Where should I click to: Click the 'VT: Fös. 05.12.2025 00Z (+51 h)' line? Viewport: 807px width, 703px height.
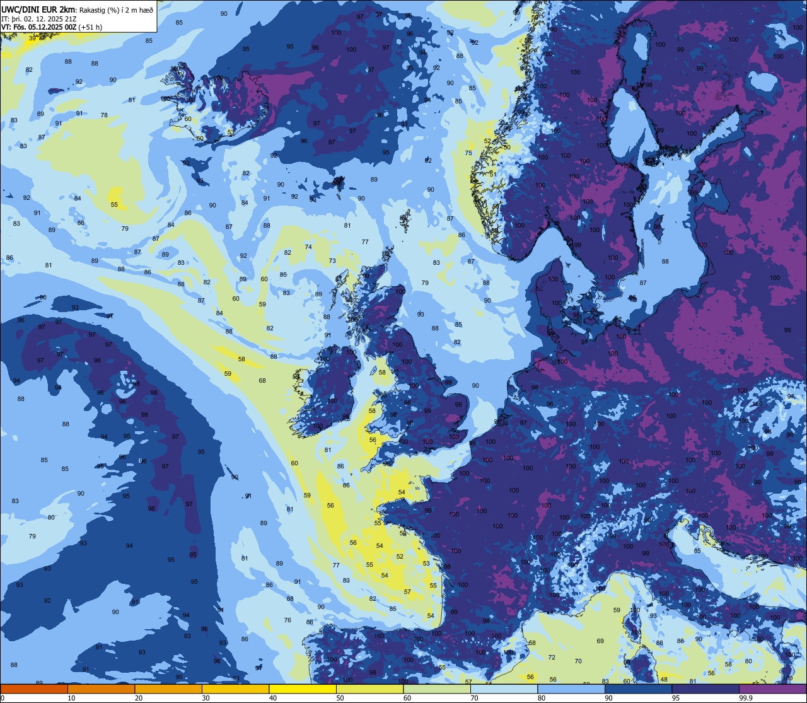[52, 27]
